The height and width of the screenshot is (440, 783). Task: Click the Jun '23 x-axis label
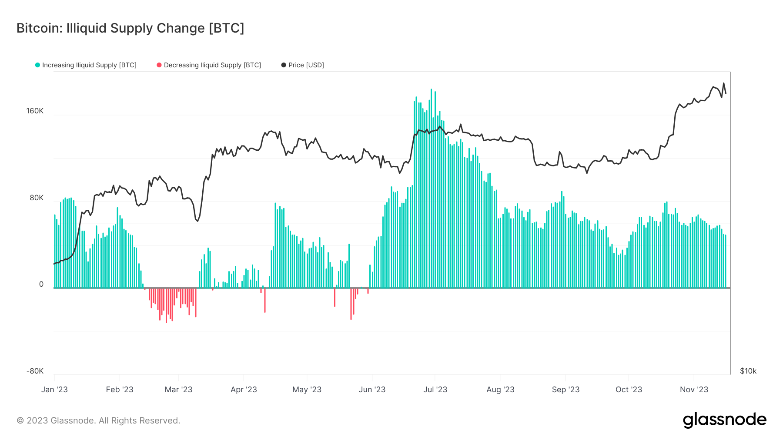tap(372, 390)
